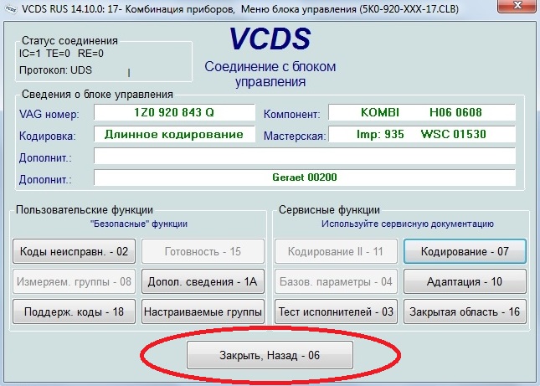Click the Компонент: label
540x386 pixels.
click(291, 114)
